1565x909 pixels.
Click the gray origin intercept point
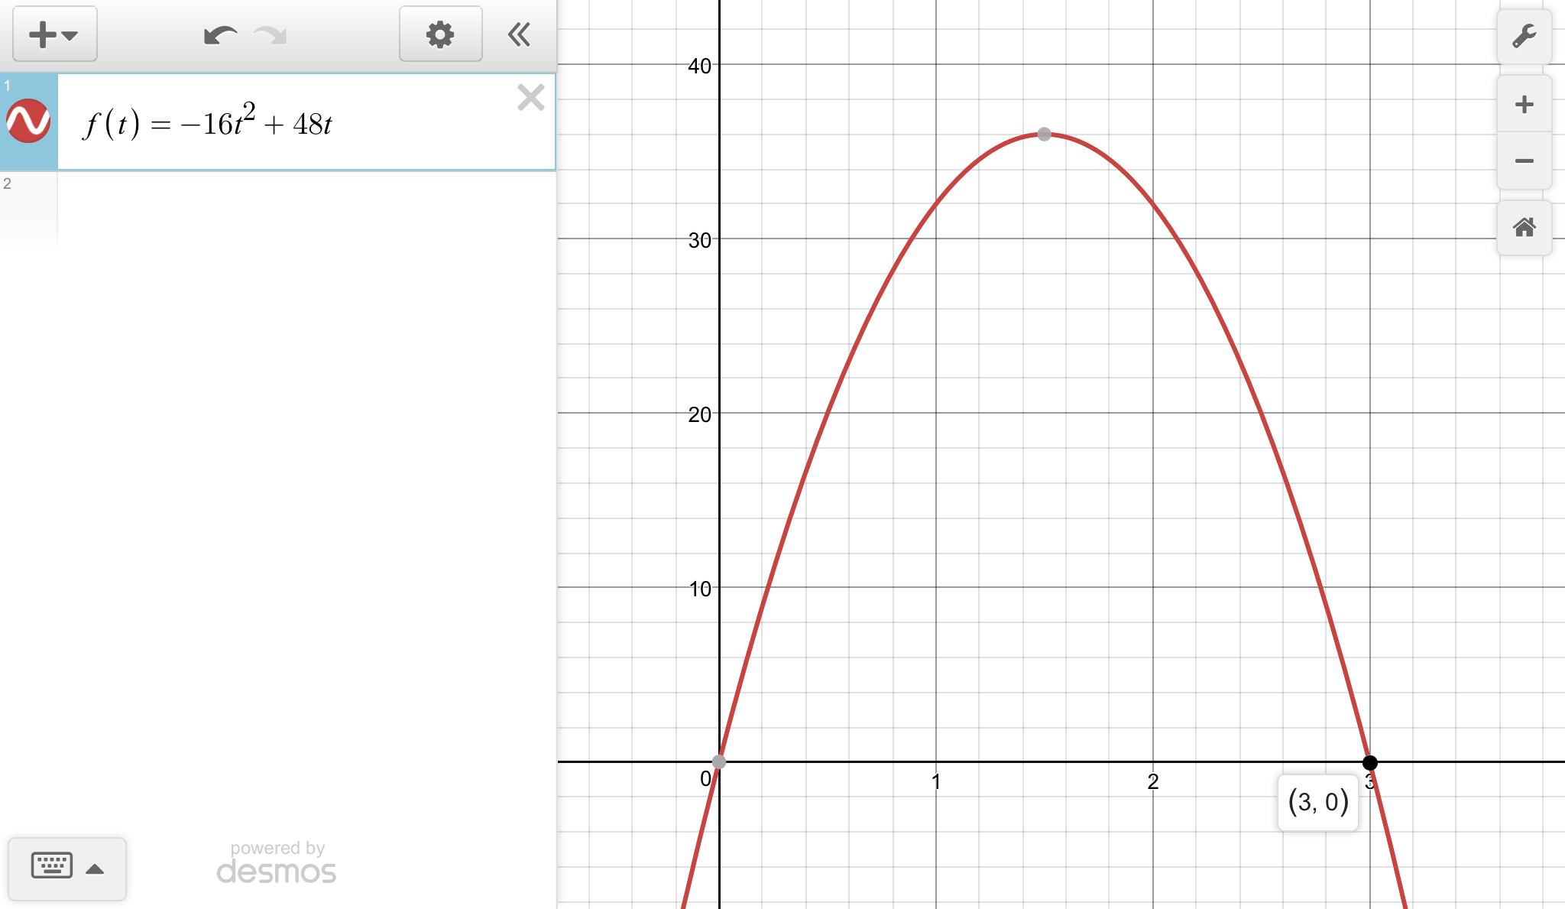point(719,761)
